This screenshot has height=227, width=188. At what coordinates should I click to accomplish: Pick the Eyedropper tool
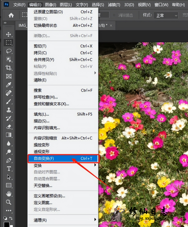(x=9, y=85)
